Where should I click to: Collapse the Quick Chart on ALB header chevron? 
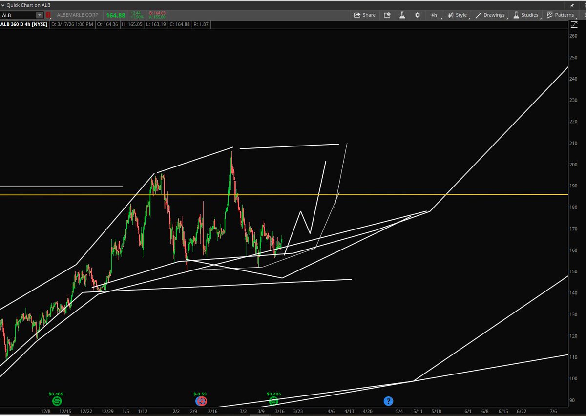[x=4, y=5]
